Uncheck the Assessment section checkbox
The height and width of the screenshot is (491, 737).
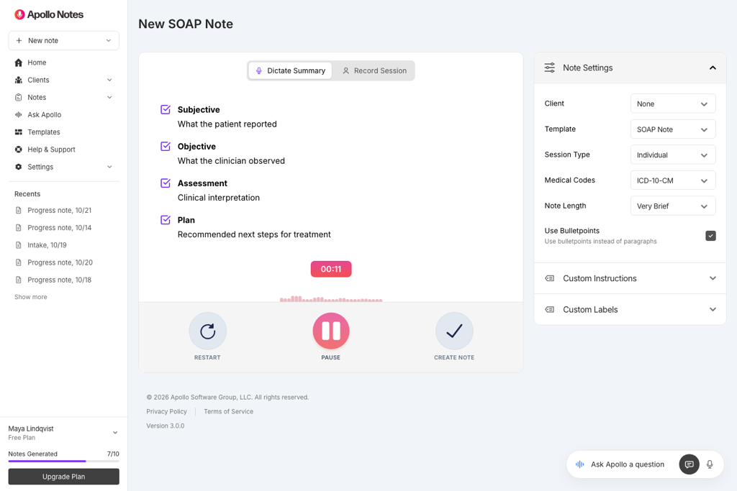166,183
